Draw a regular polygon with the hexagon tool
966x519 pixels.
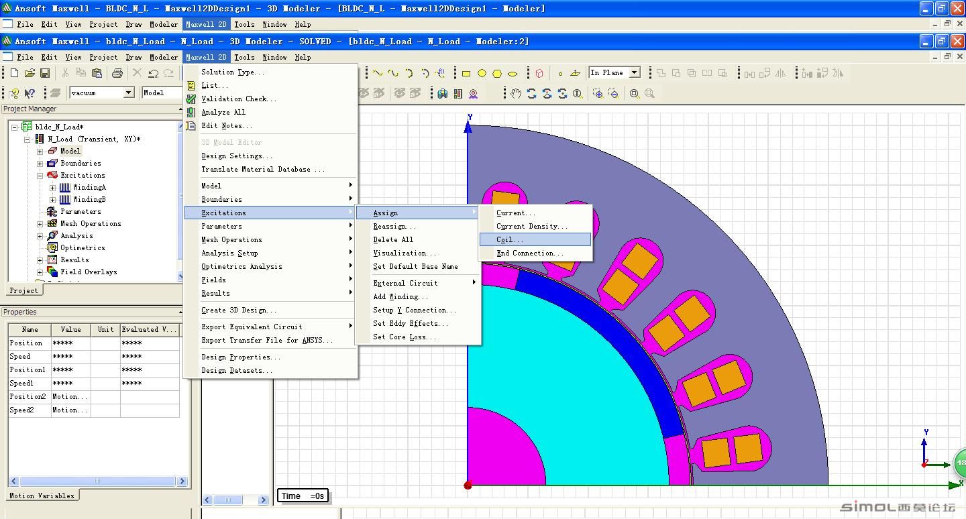click(x=497, y=73)
